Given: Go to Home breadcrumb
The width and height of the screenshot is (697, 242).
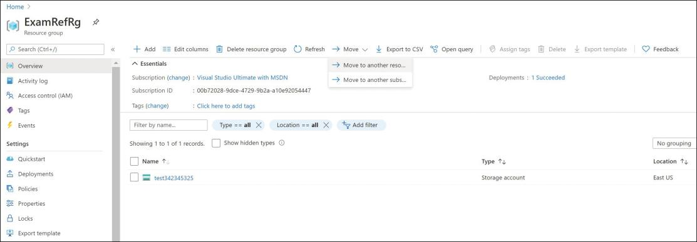Looking at the screenshot, I should [15, 7].
